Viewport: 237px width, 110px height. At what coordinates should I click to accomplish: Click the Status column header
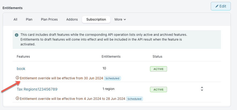(x=157, y=57)
